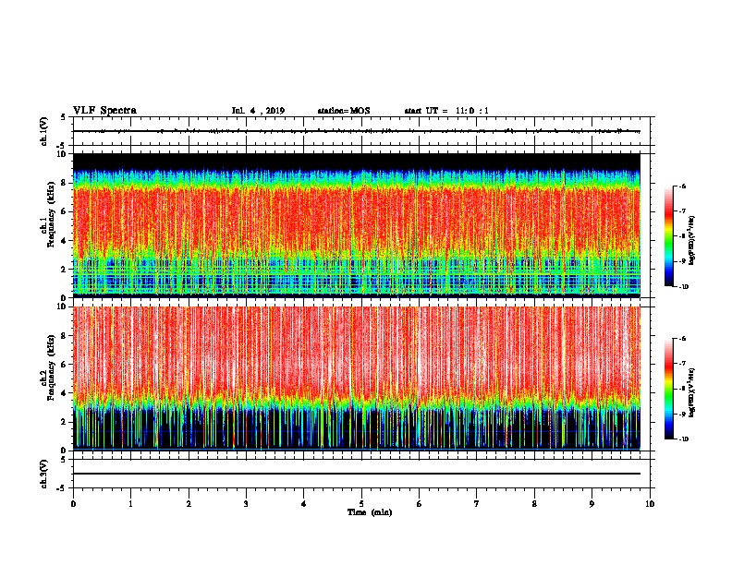Click time axis tick label "8"
The image size is (732, 565).
[x=534, y=504]
